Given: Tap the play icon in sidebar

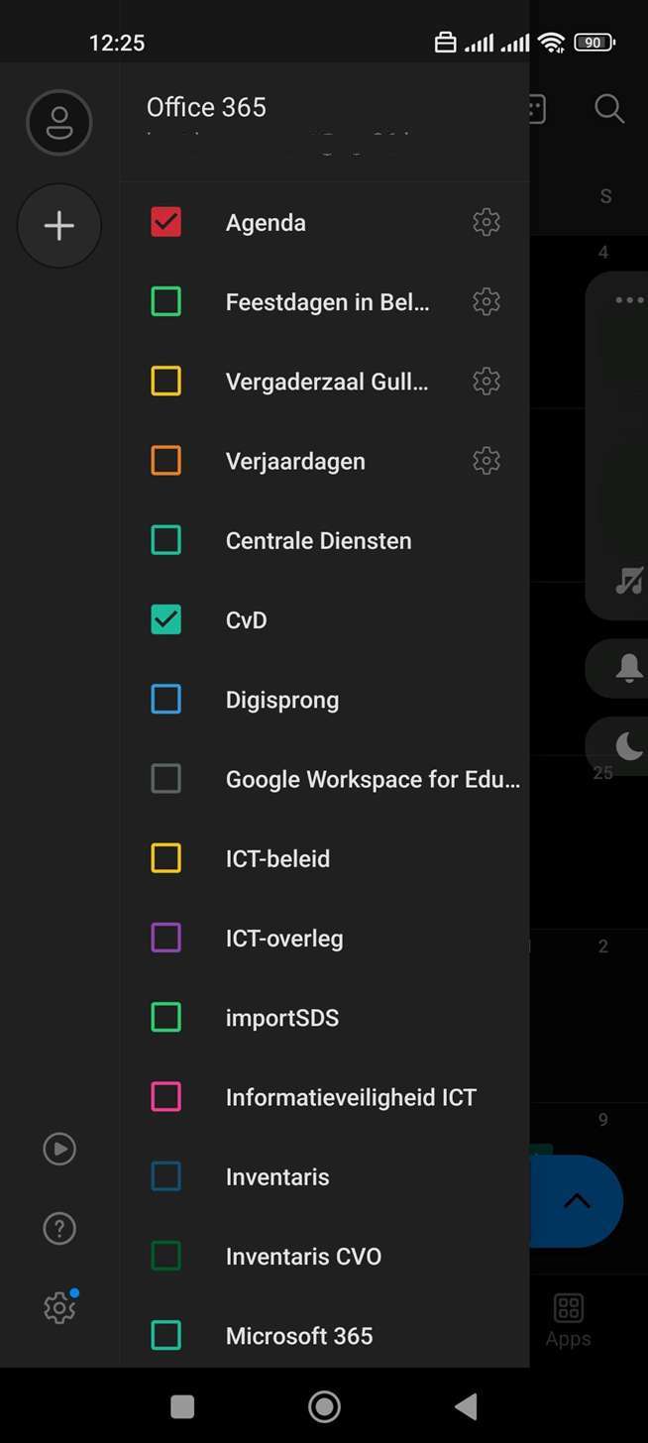Looking at the screenshot, I should pos(59,1149).
